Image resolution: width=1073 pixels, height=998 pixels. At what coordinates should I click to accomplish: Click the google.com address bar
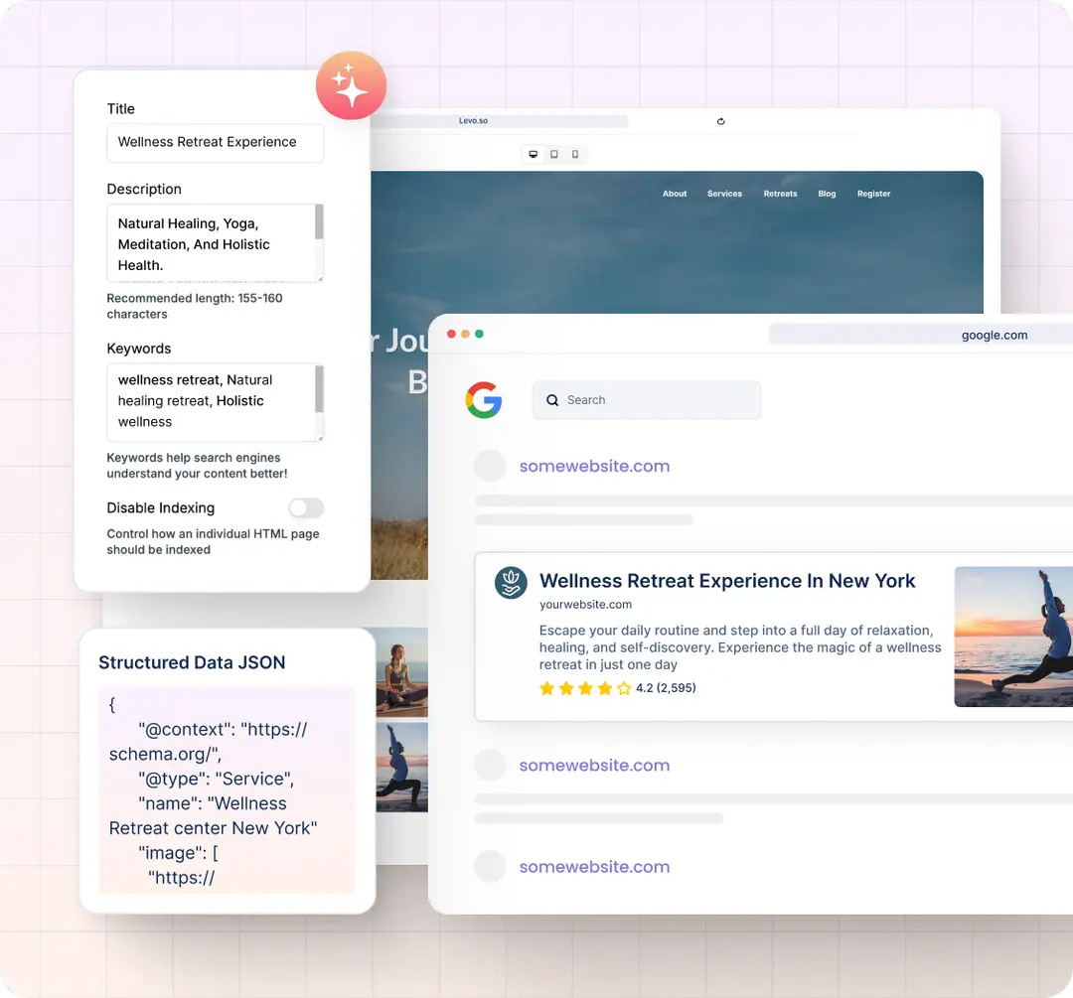[x=920, y=335]
